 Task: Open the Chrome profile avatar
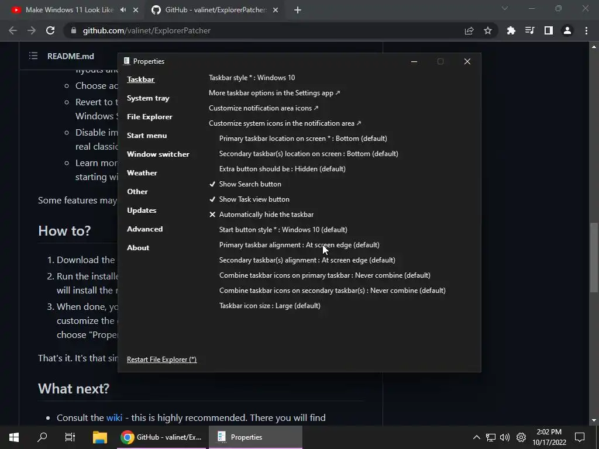567,30
